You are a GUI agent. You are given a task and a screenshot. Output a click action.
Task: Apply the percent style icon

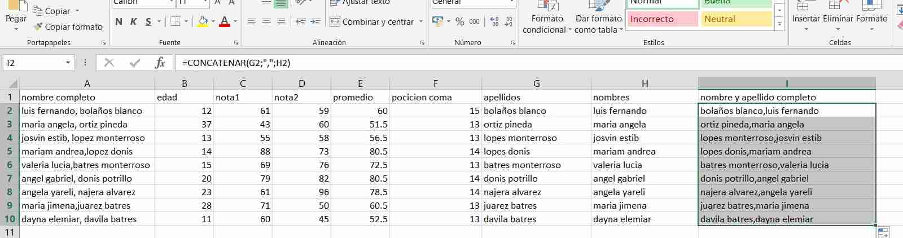click(459, 21)
